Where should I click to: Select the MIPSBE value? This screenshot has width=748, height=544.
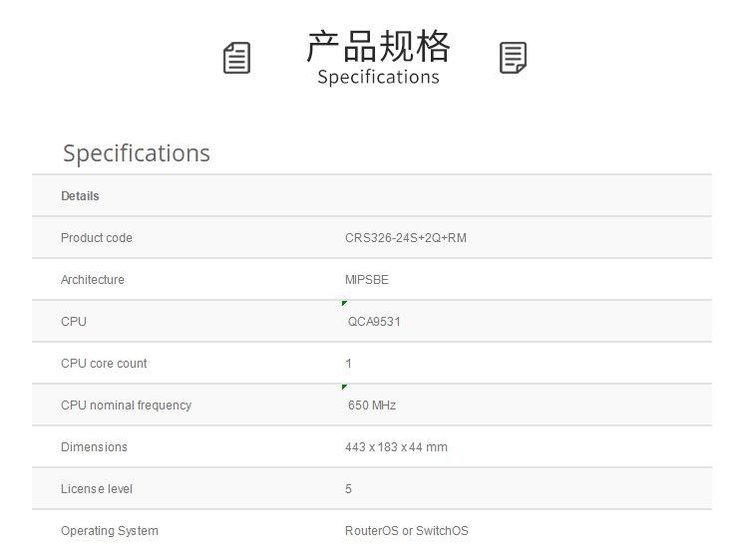367,280
